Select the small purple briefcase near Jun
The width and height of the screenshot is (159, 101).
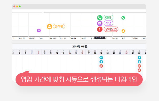(39, 31)
